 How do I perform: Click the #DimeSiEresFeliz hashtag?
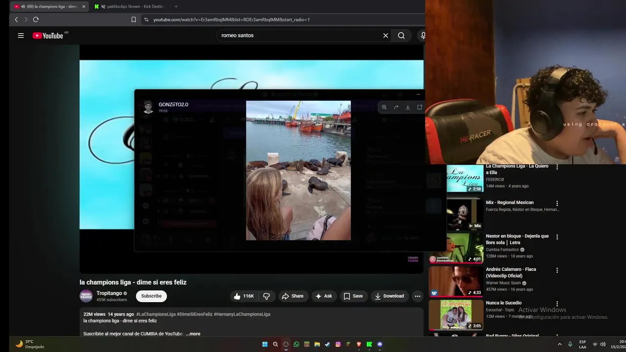pos(195,314)
